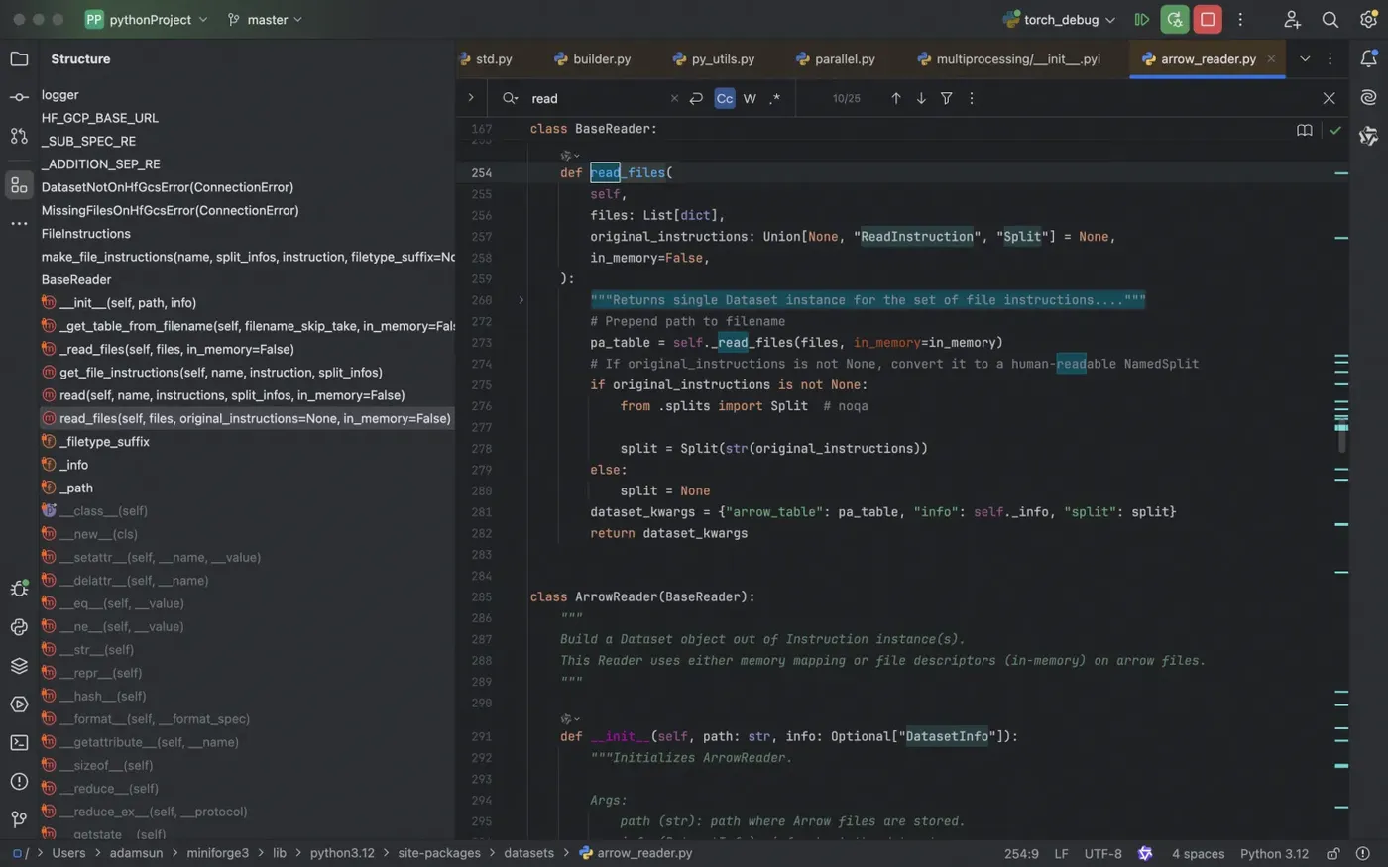Insert new line in search field

[x=696, y=98]
